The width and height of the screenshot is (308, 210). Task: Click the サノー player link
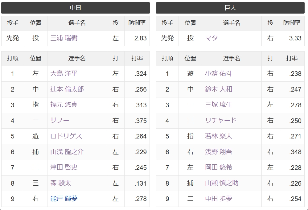(60, 121)
